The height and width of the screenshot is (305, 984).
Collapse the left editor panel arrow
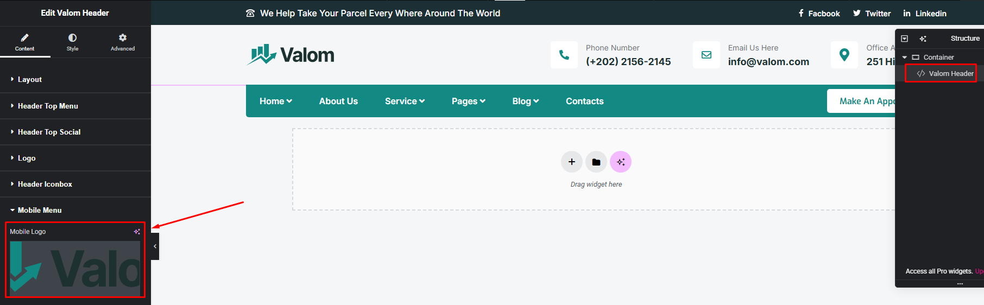pyautogui.click(x=155, y=246)
